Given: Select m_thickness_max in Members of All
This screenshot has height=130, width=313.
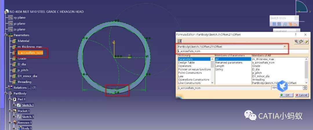Looking at the screenshot, I should point(263,59).
